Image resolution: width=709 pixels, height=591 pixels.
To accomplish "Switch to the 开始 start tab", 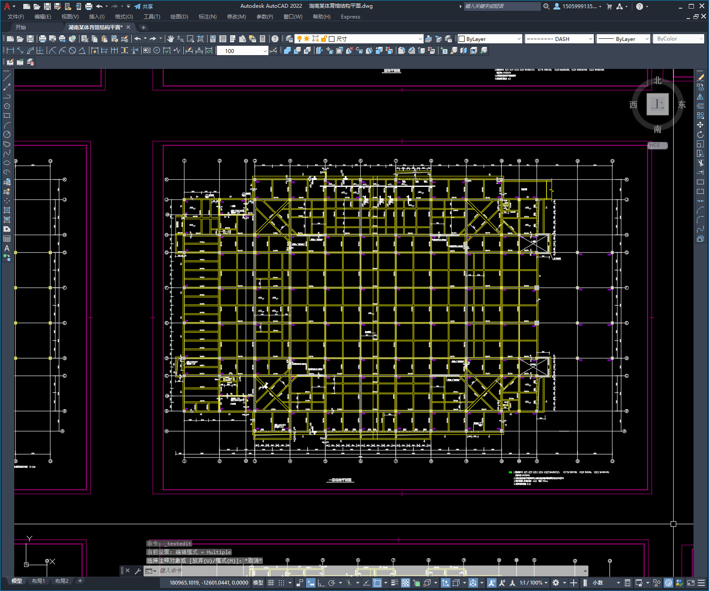I will pyautogui.click(x=21, y=27).
